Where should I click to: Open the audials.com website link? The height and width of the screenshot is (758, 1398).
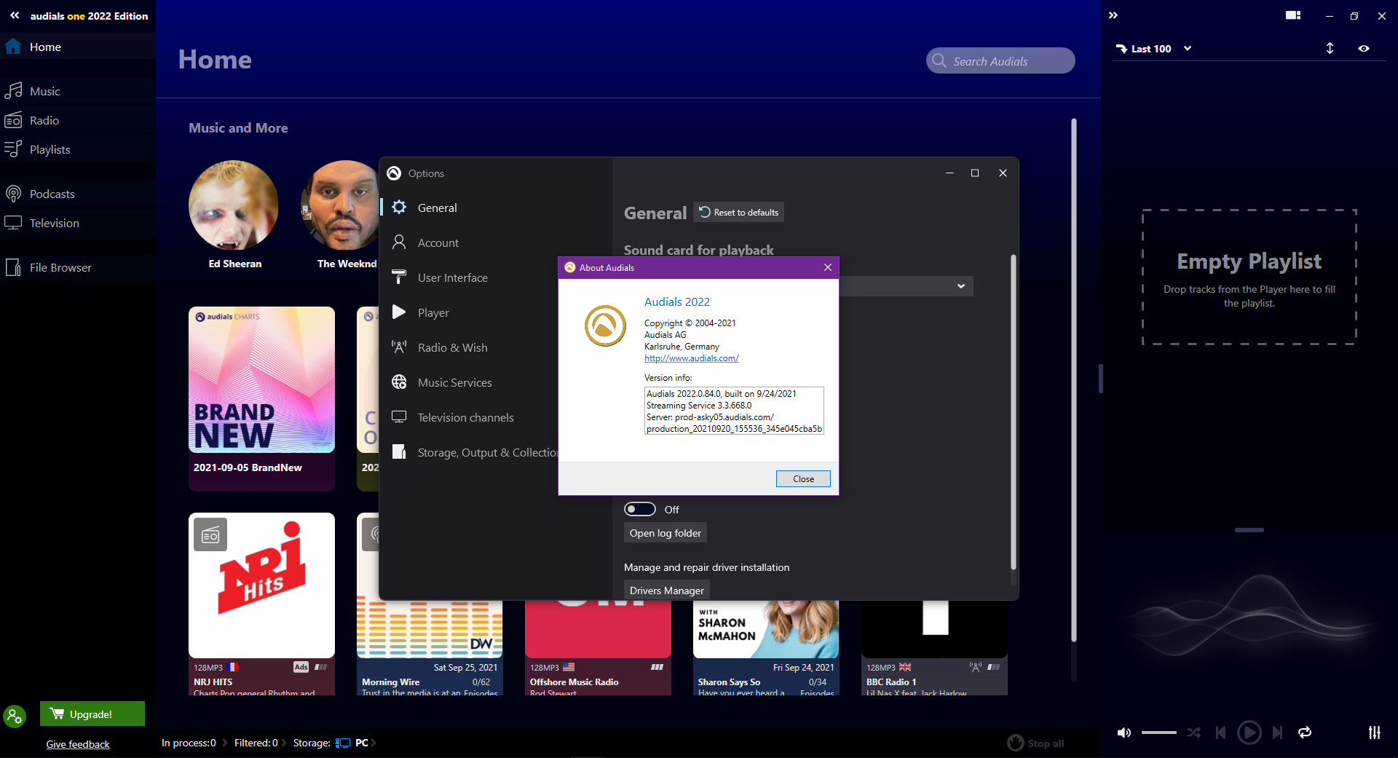click(x=692, y=358)
